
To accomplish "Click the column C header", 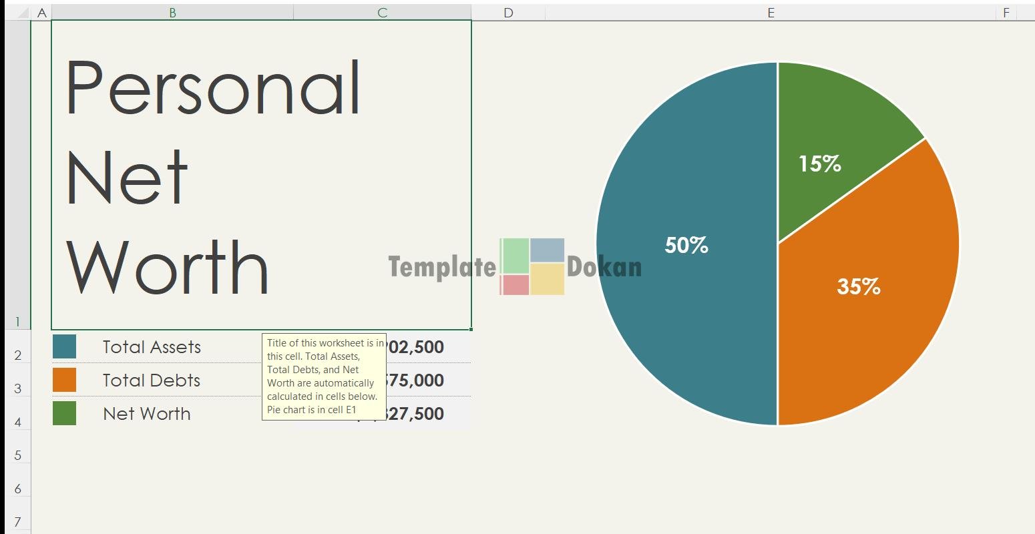I will pyautogui.click(x=382, y=13).
